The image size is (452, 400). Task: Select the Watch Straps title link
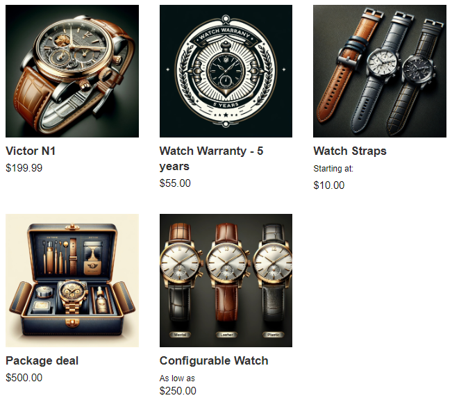(350, 151)
